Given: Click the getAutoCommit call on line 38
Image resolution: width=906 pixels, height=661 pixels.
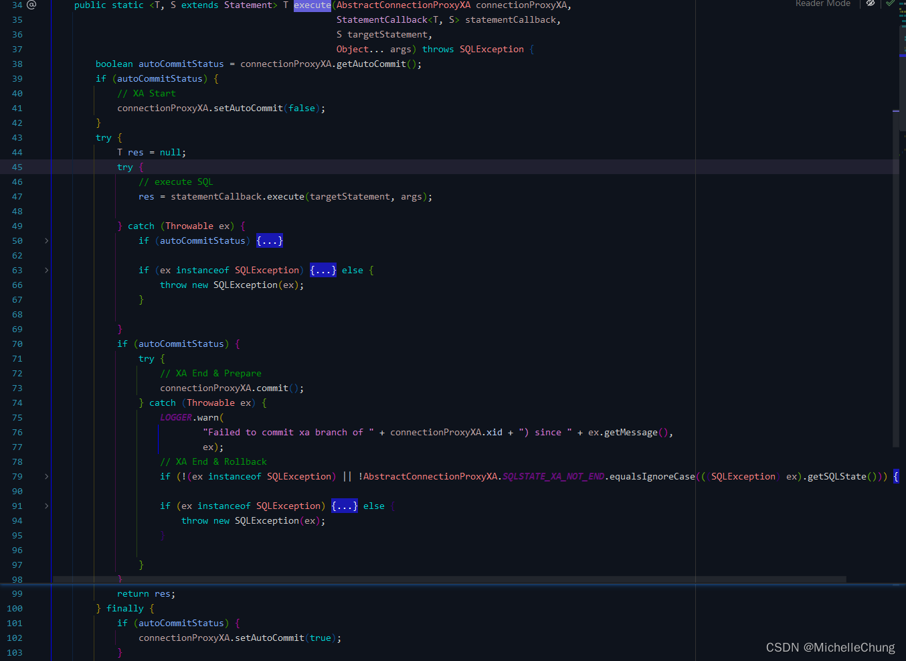Looking at the screenshot, I should pyautogui.click(x=371, y=64).
